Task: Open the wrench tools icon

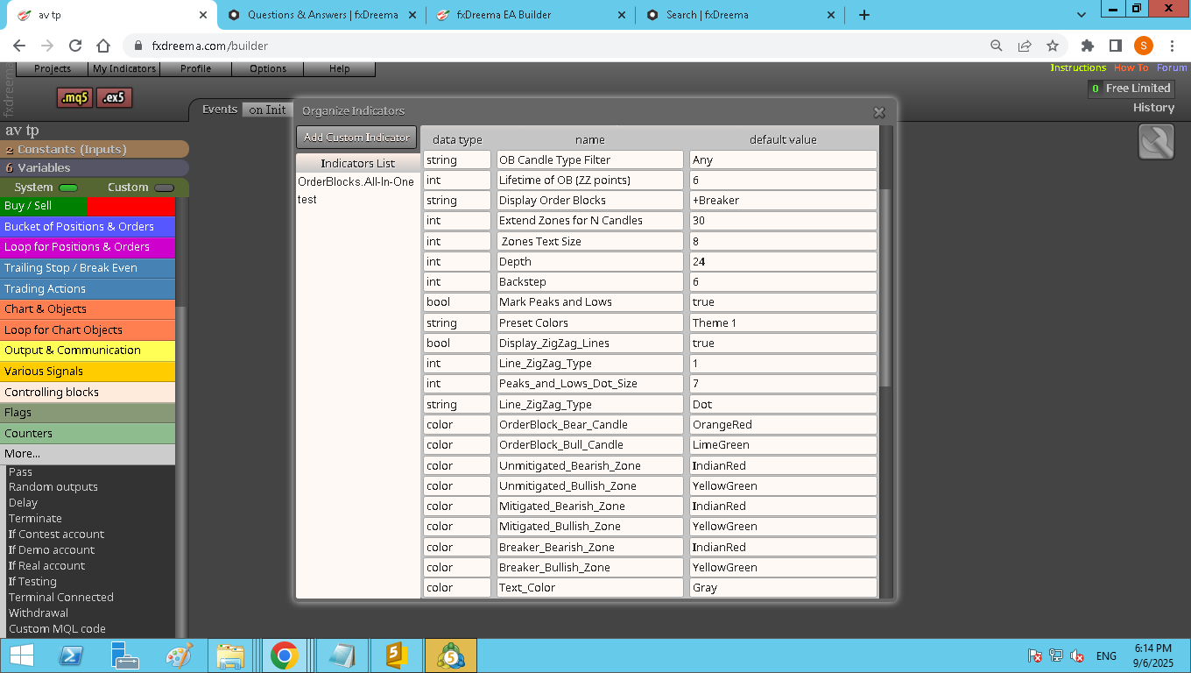Action: tap(1156, 142)
